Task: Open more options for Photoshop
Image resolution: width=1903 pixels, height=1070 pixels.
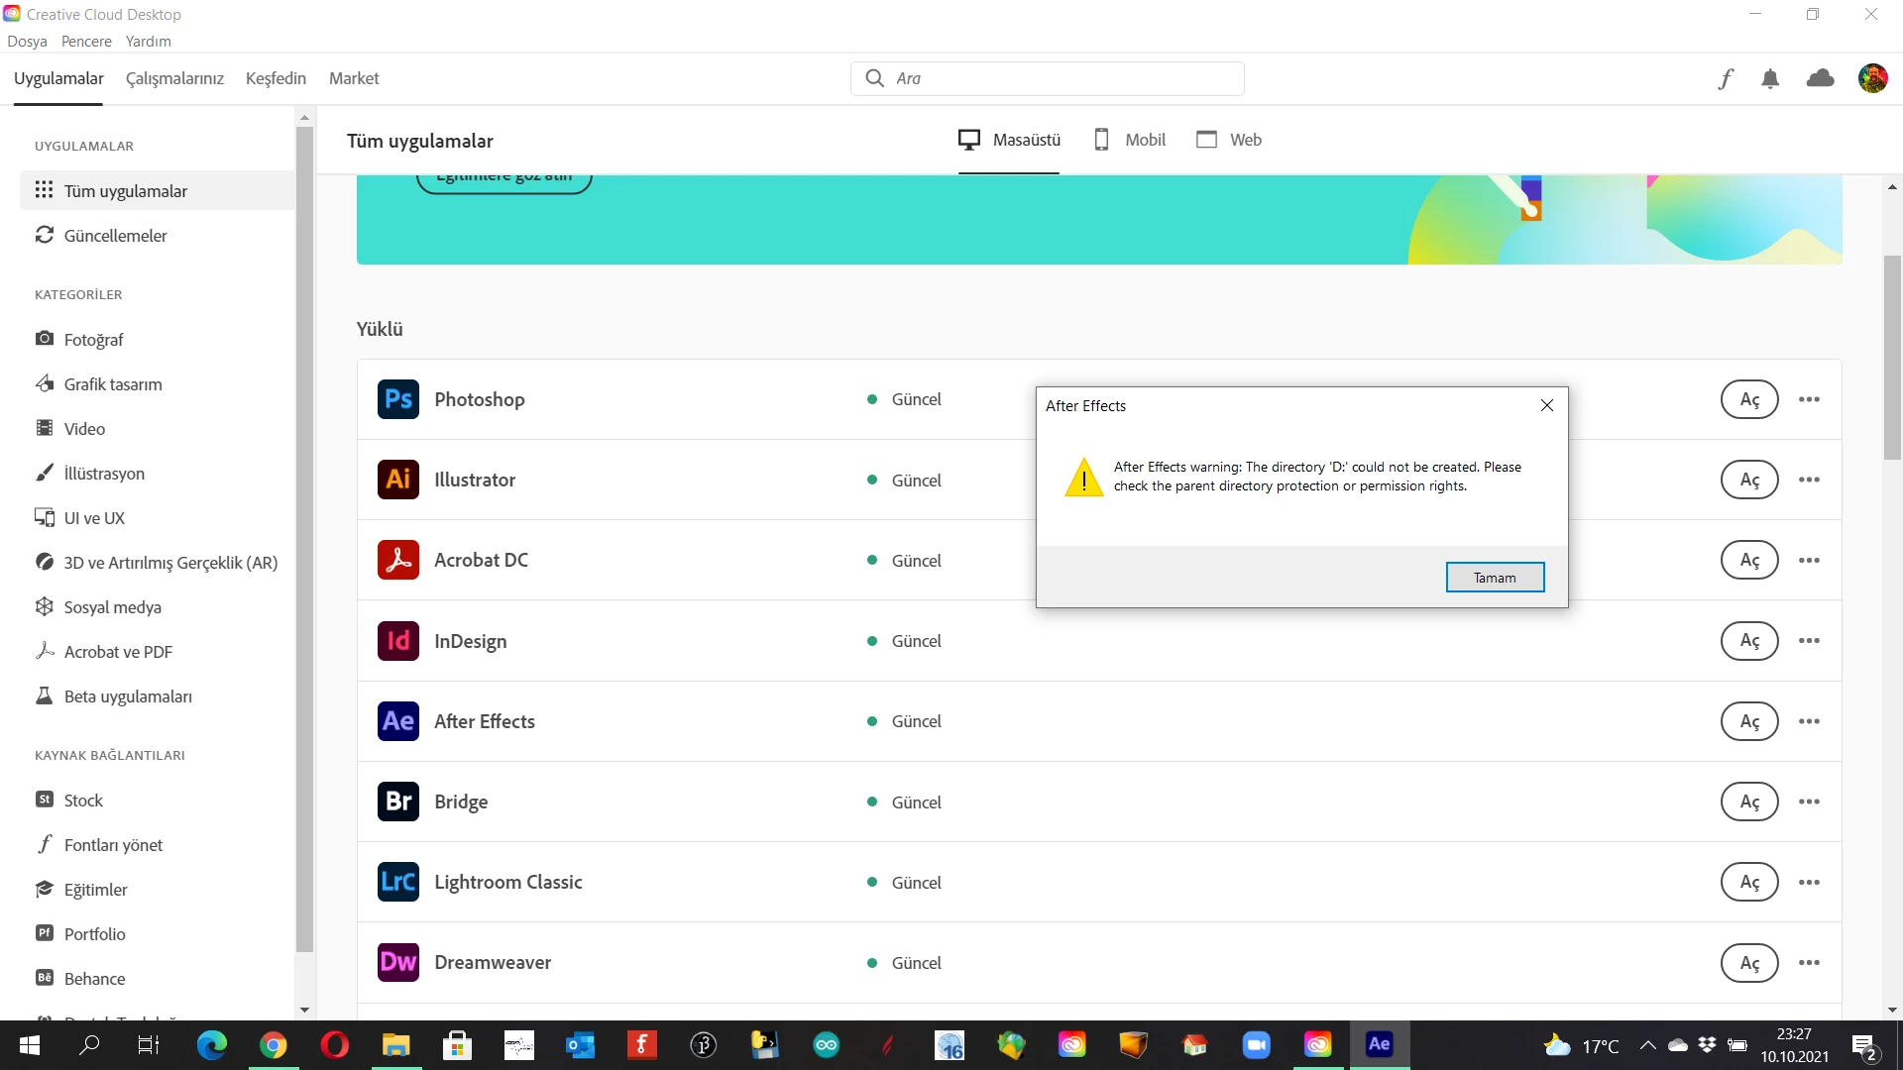Action: (x=1809, y=399)
